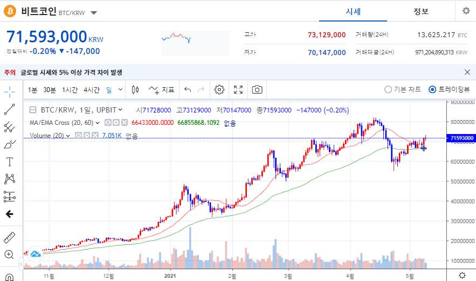Take a chart snapshot with camera icon
476x281 pixels.
coord(257,90)
